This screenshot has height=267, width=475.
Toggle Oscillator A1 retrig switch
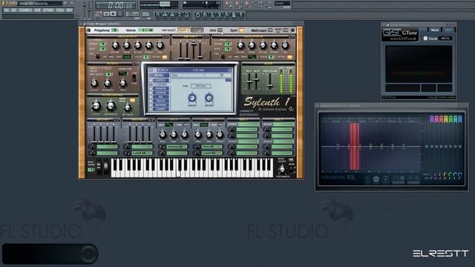coord(165,57)
